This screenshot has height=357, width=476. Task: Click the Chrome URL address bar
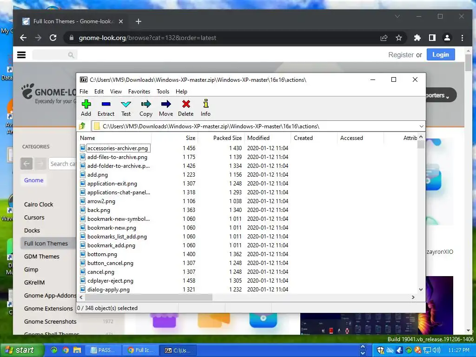pos(225,38)
